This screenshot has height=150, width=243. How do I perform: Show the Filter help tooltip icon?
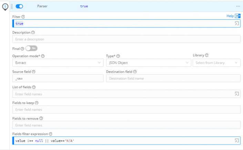[x=23, y=17]
